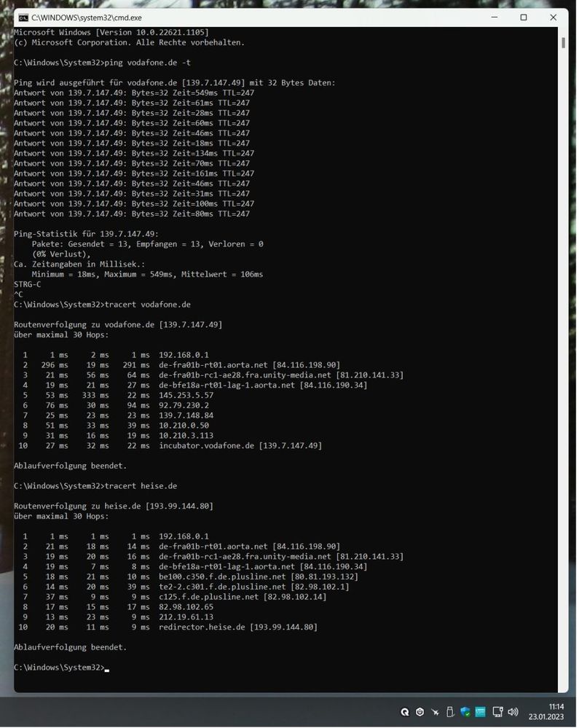The height and width of the screenshot is (728, 579).
Task: Click the power button tray icon
Action: point(420,712)
